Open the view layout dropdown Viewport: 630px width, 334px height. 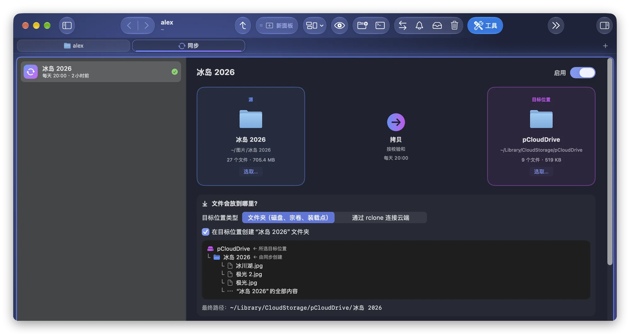315,26
